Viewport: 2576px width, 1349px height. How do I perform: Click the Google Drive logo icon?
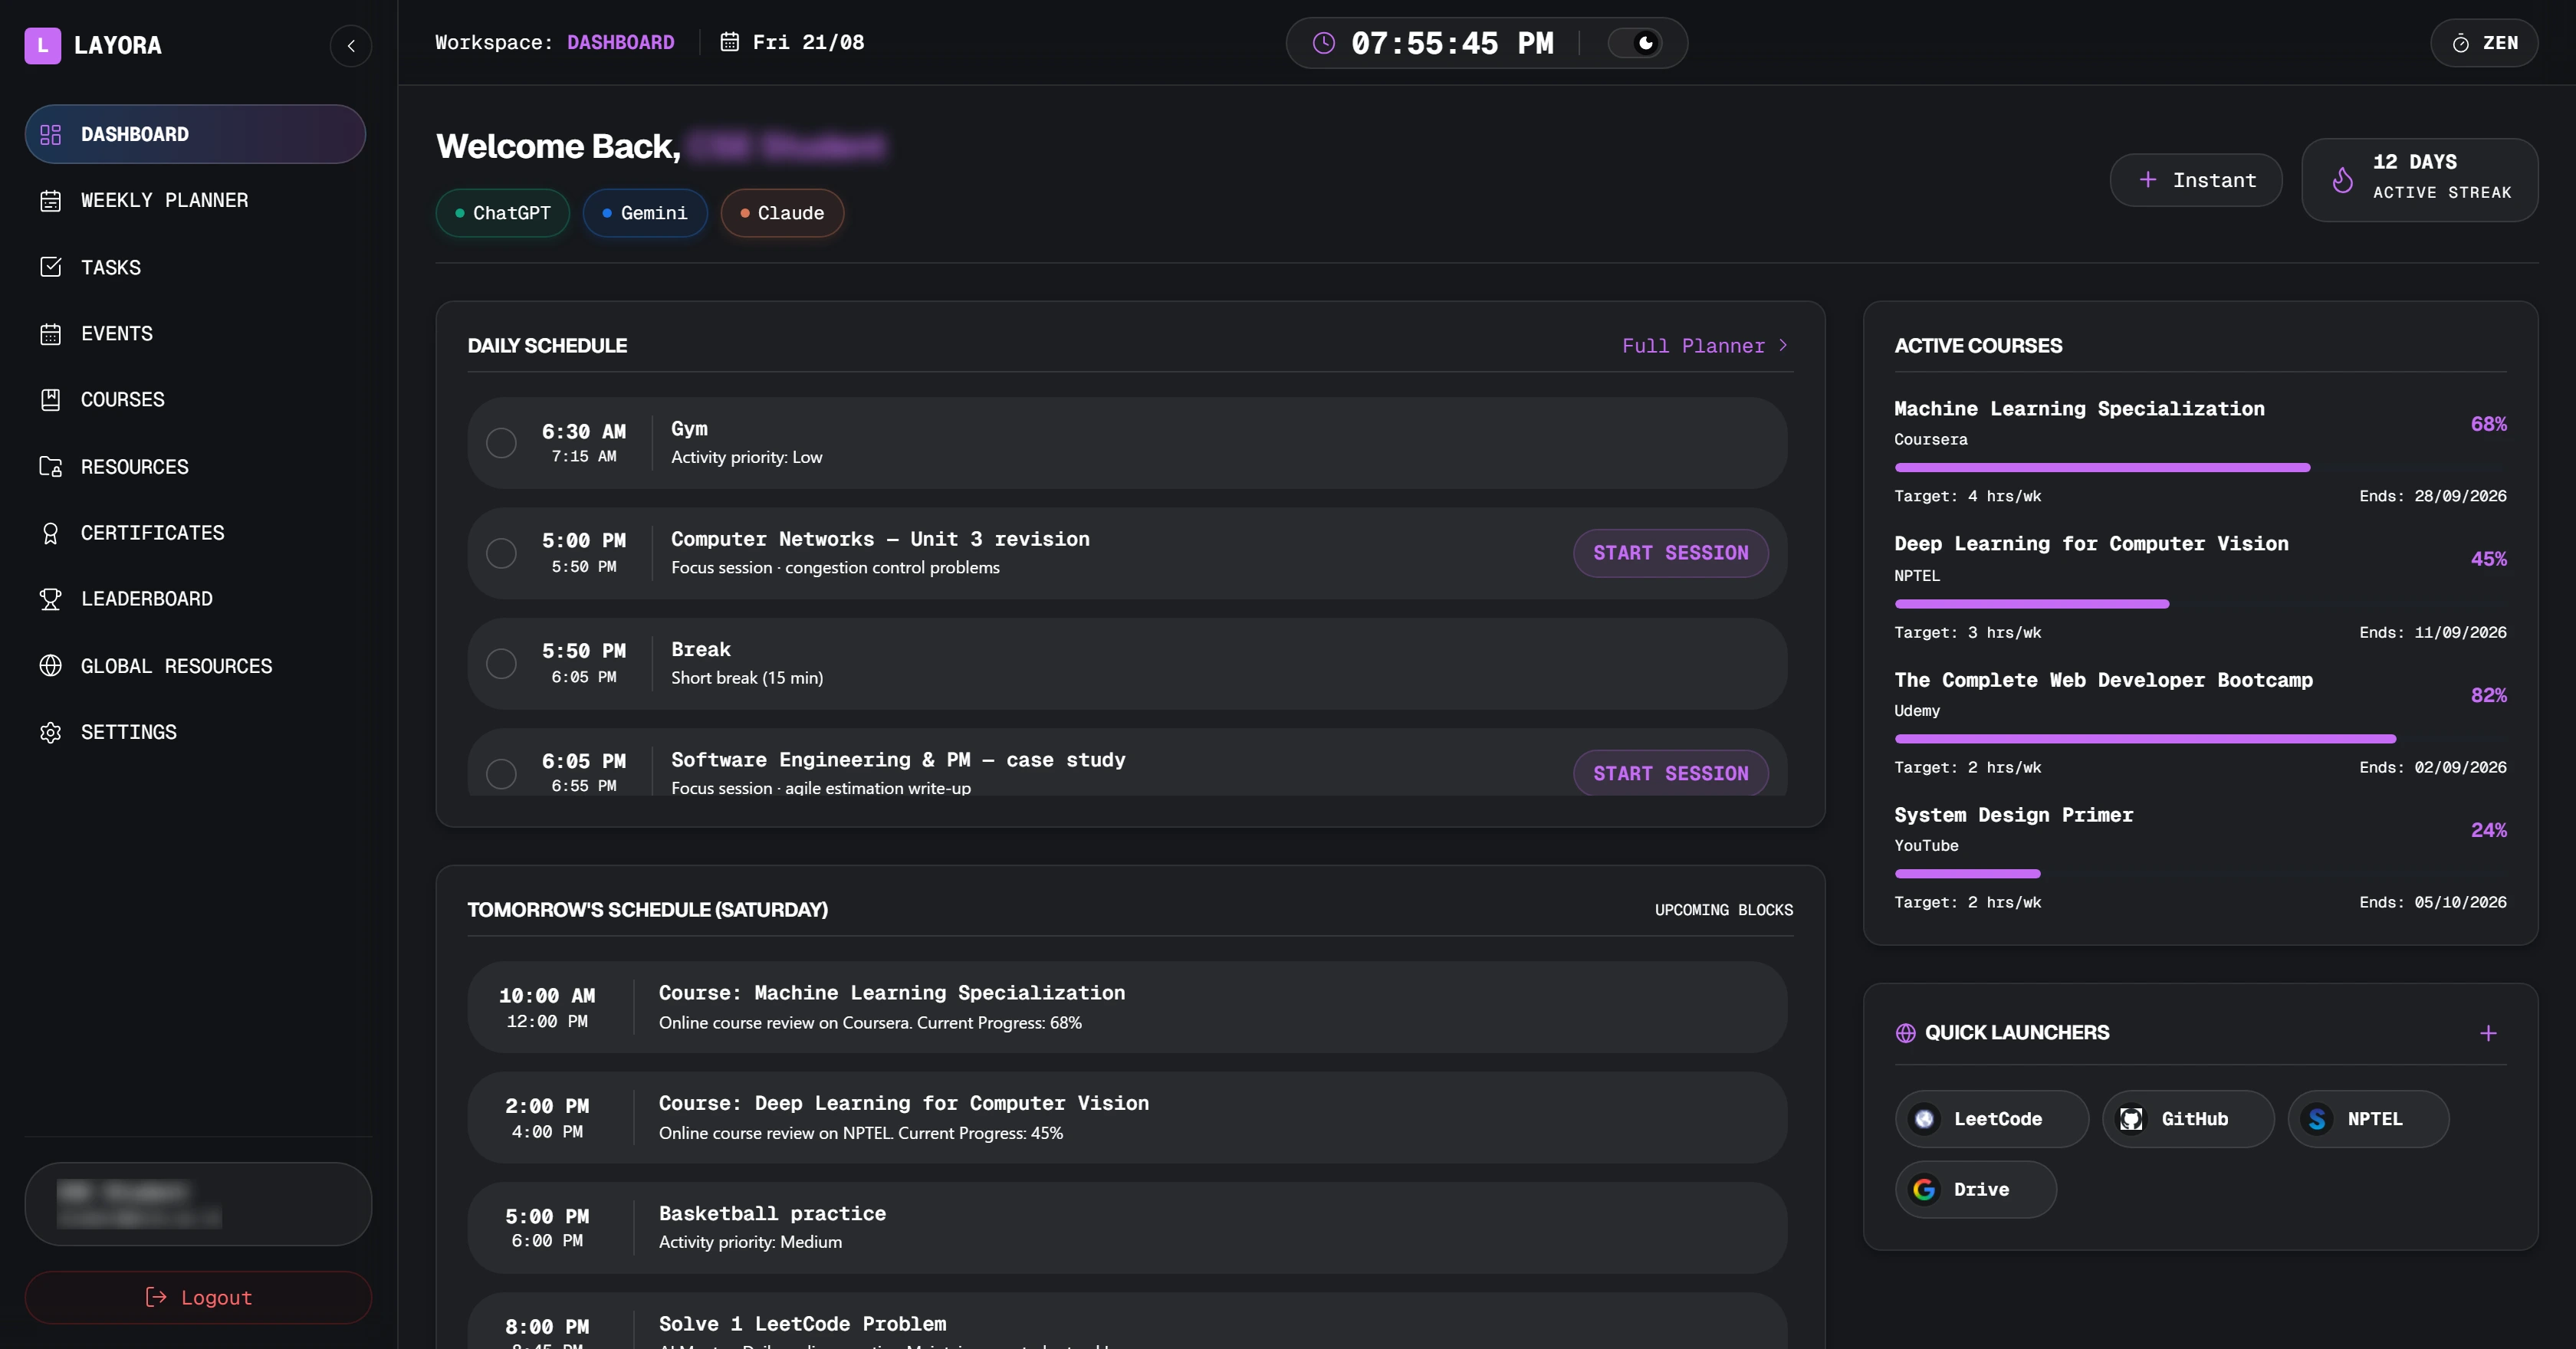point(1924,1189)
